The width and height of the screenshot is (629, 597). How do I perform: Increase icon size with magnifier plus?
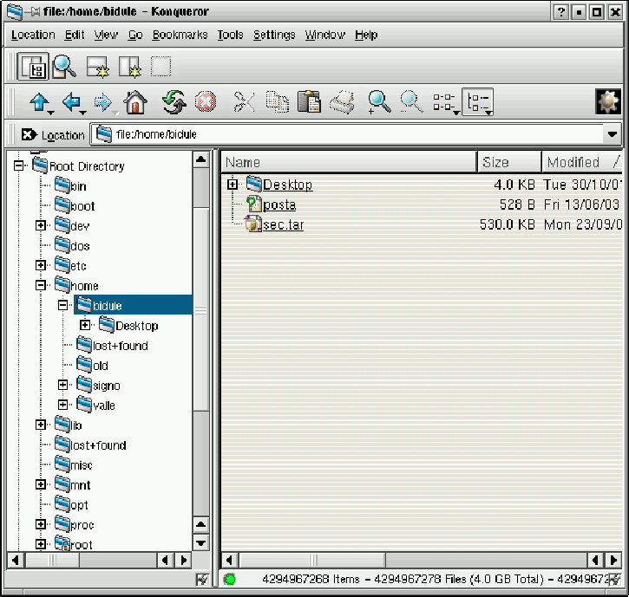[378, 102]
